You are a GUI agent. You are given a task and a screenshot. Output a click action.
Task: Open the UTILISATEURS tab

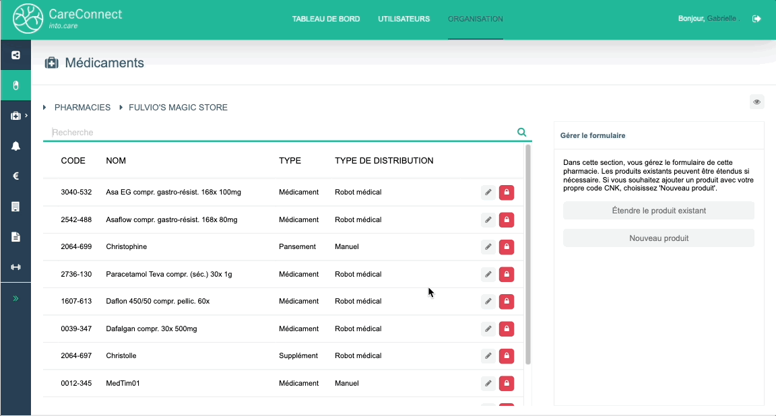pyautogui.click(x=404, y=19)
